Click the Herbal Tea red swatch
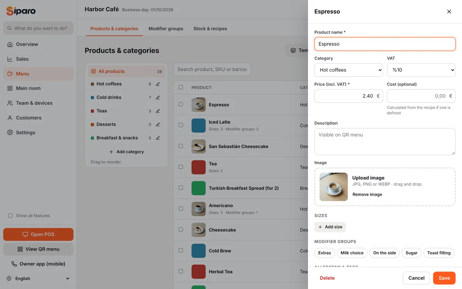 click(199, 272)
